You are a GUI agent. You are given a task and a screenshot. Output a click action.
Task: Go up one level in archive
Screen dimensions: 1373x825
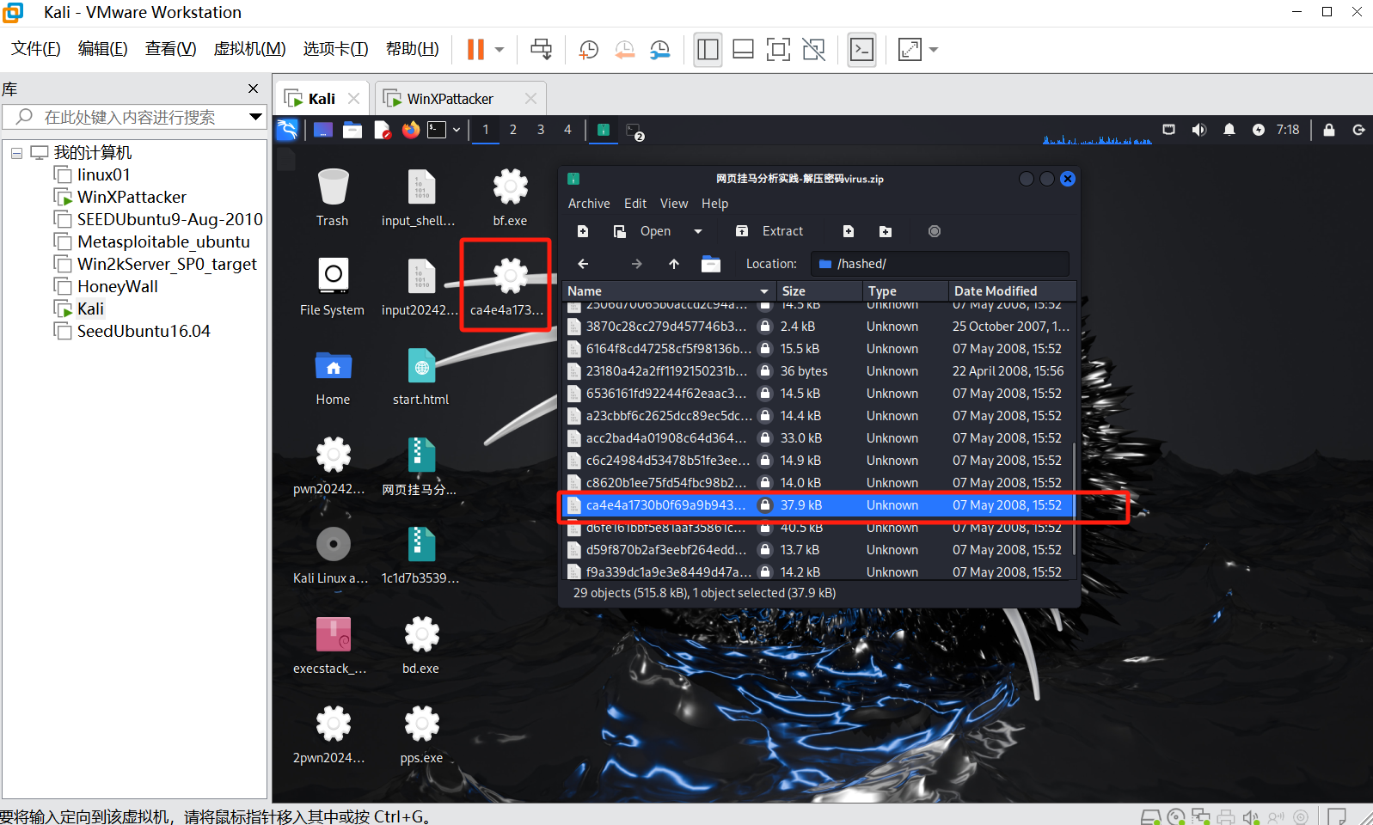tap(674, 264)
